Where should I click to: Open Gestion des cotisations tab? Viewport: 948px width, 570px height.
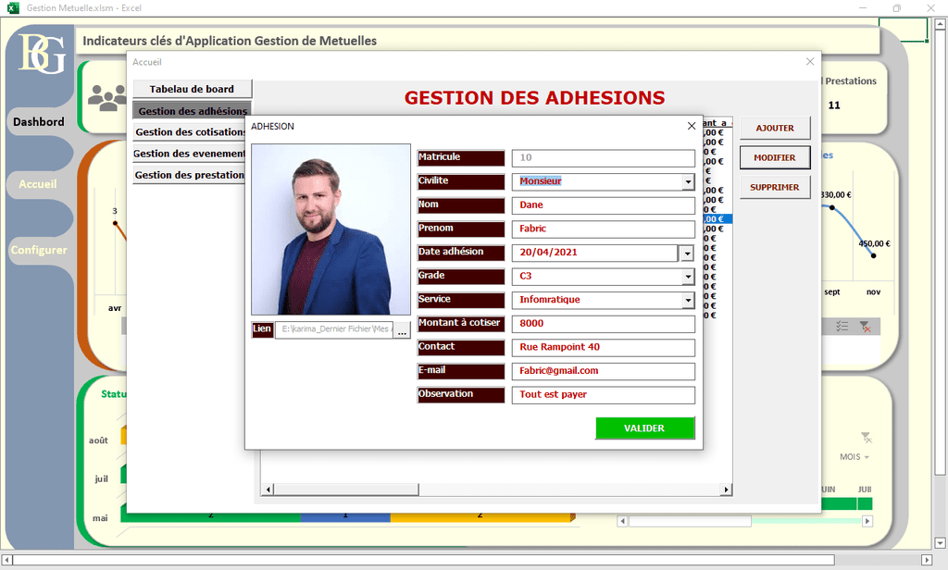coord(189,131)
